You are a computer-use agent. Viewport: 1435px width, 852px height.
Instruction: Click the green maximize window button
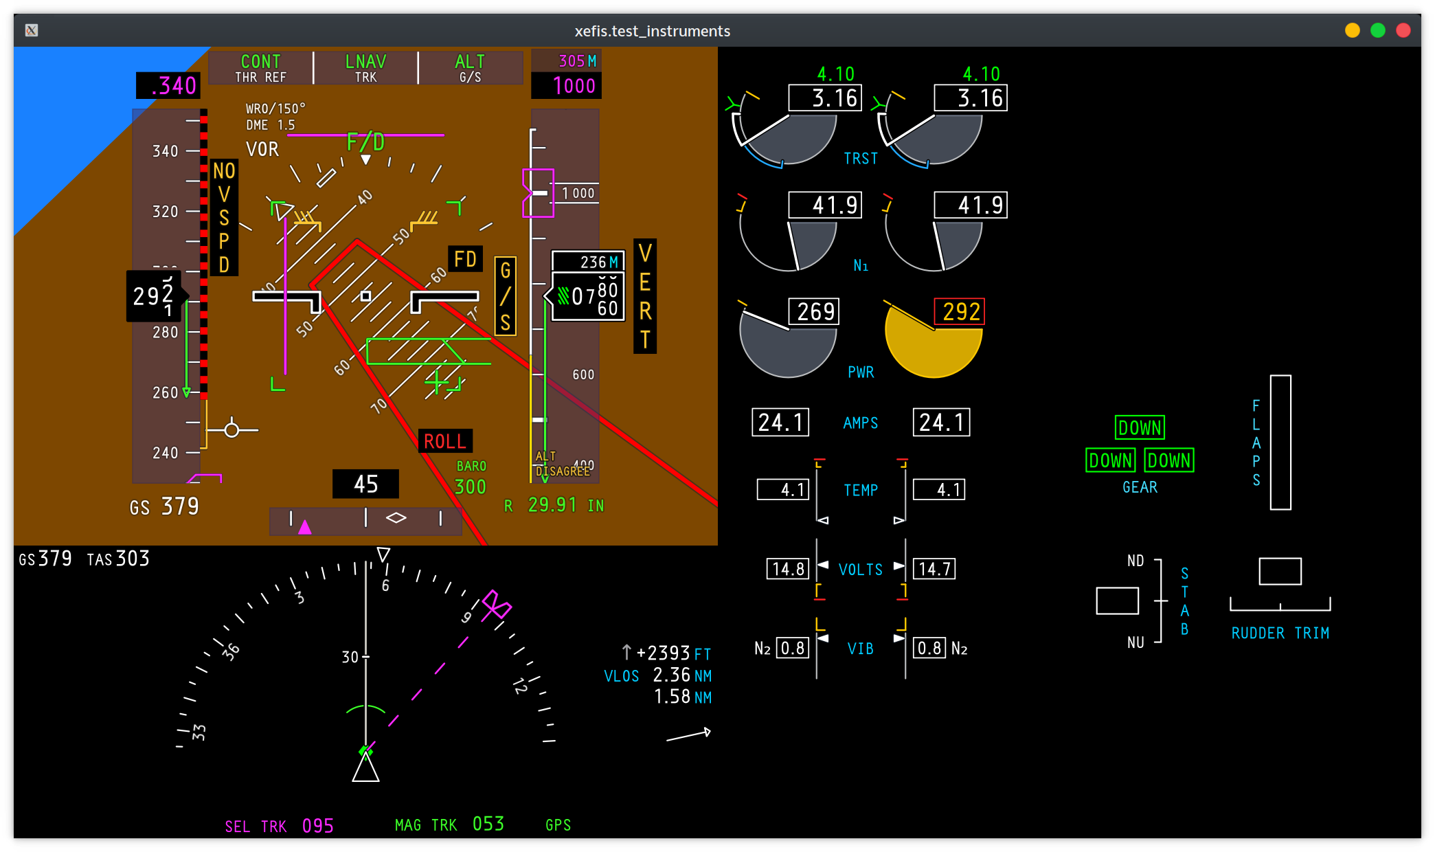coord(1377,30)
